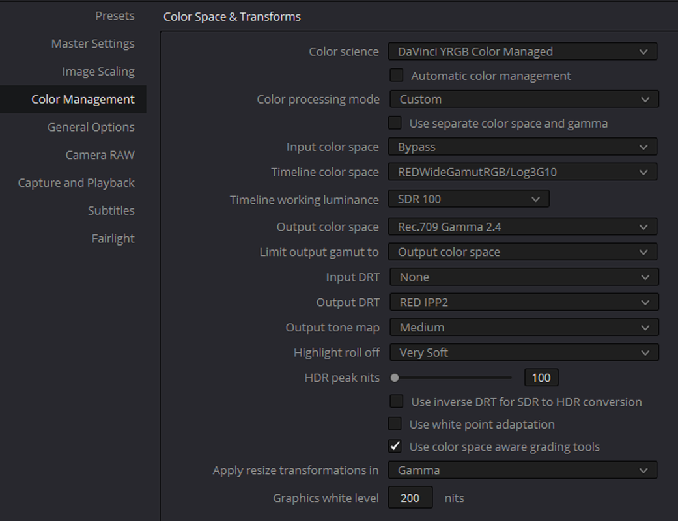
Task: Change the Input color space dropdown
Action: click(522, 147)
